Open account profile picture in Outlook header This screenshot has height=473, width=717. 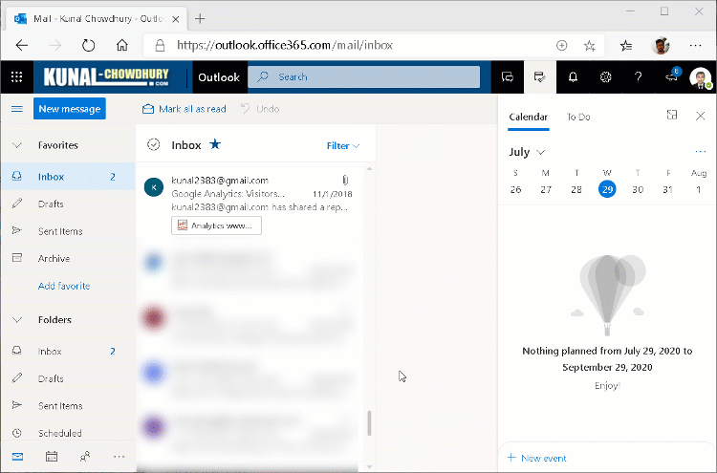pyautogui.click(x=701, y=77)
